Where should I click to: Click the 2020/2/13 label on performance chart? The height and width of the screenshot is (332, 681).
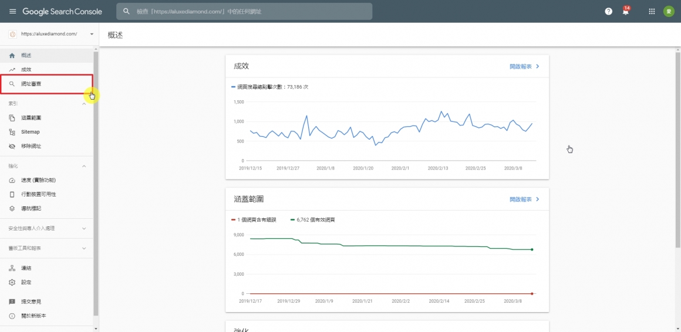pyautogui.click(x=439, y=167)
